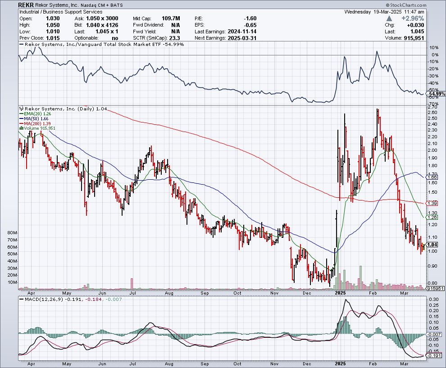
Task: Click the Mkt Cap value 109.7M
Action: pos(171,18)
